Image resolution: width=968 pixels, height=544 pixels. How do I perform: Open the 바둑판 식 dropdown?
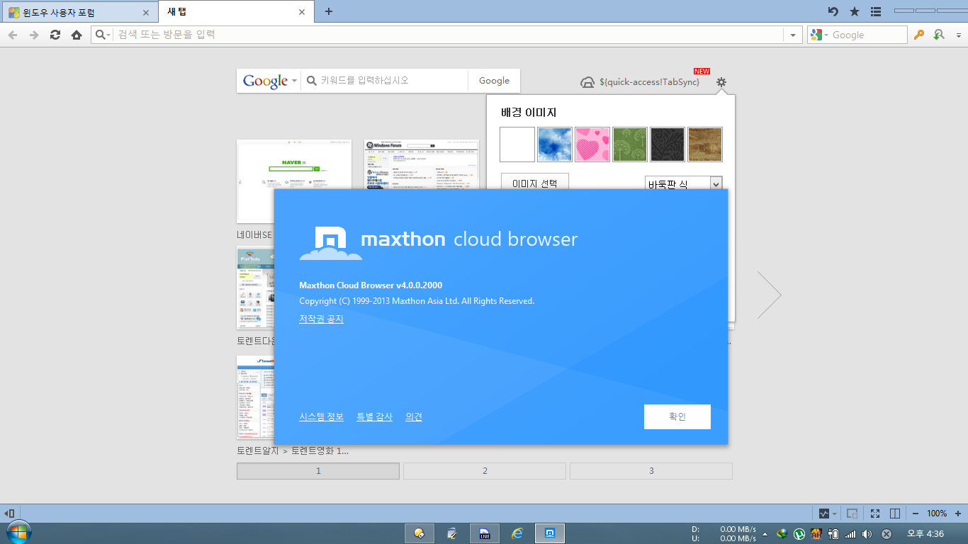[x=684, y=183]
